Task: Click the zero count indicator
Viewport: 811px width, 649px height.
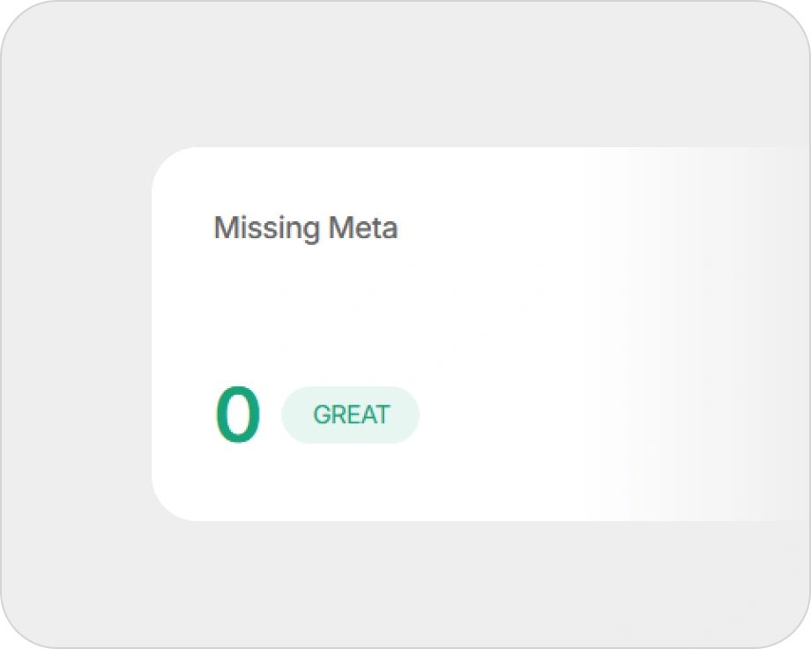Action: 238,414
